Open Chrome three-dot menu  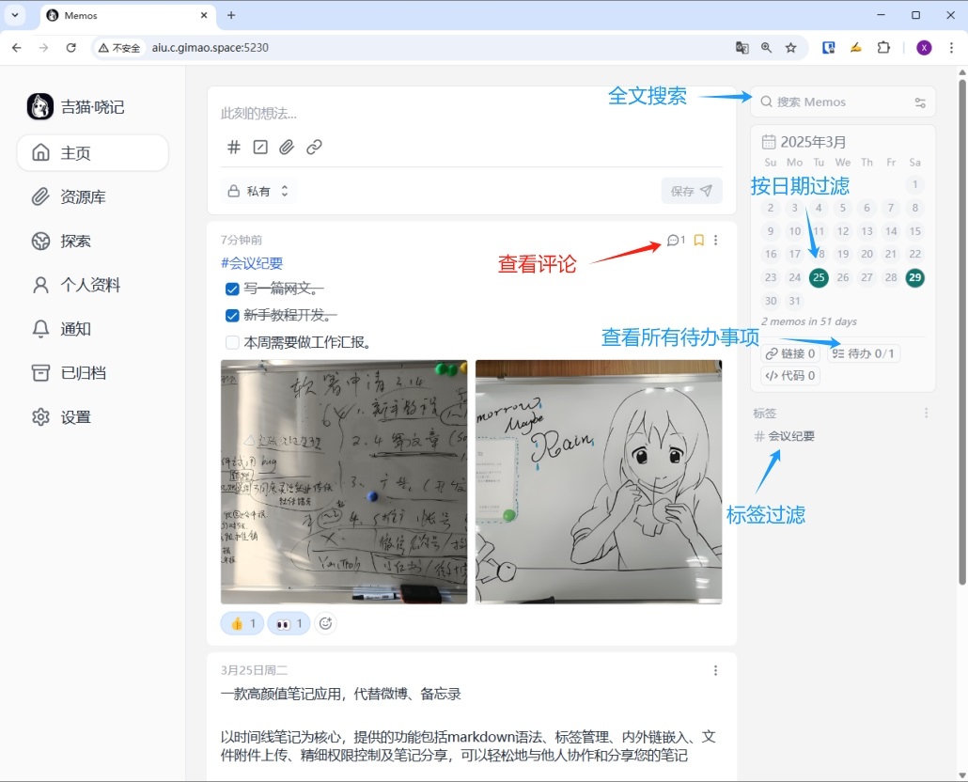tap(951, 48)
